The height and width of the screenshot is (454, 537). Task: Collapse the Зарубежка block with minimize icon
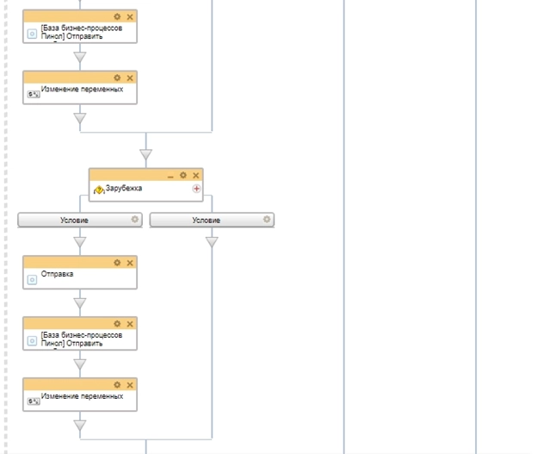pyautogui.click(x=170, y=175)
